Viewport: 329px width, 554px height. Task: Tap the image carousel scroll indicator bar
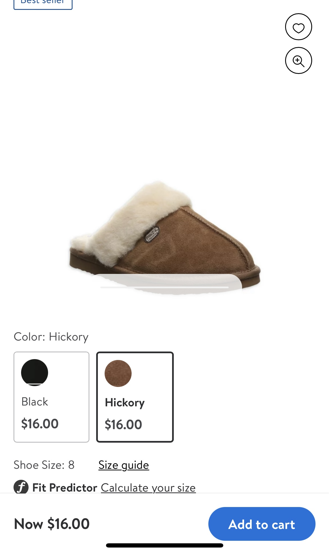[164, 287]
